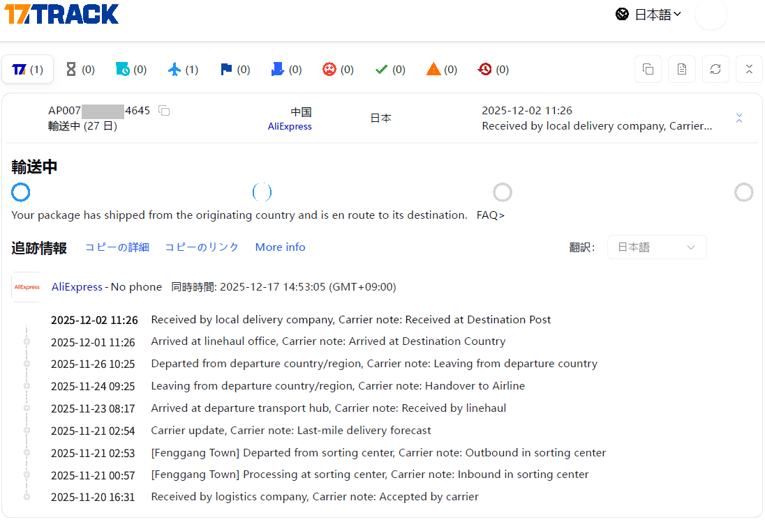
Task: Click コピーのリンク link
Action: (x=202, y=247)
